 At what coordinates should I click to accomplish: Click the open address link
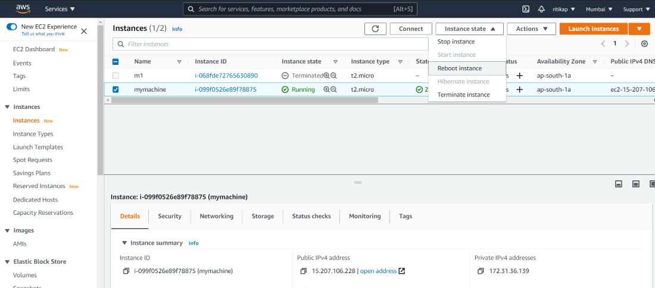click(x=378, y=271)
